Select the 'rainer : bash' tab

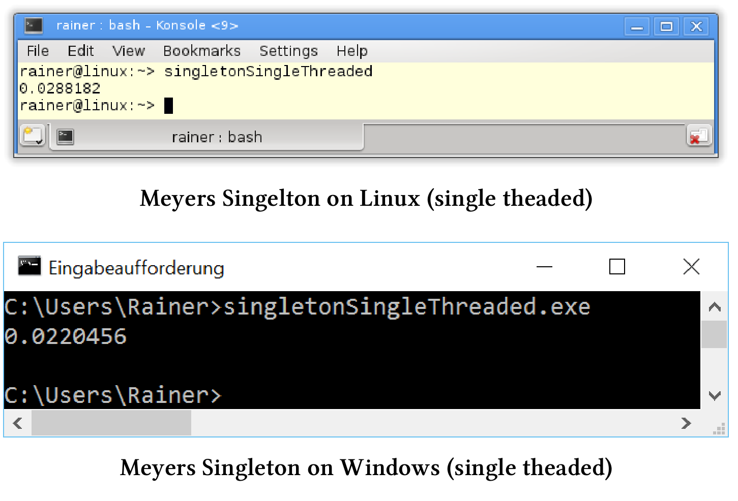coord(206,137)
